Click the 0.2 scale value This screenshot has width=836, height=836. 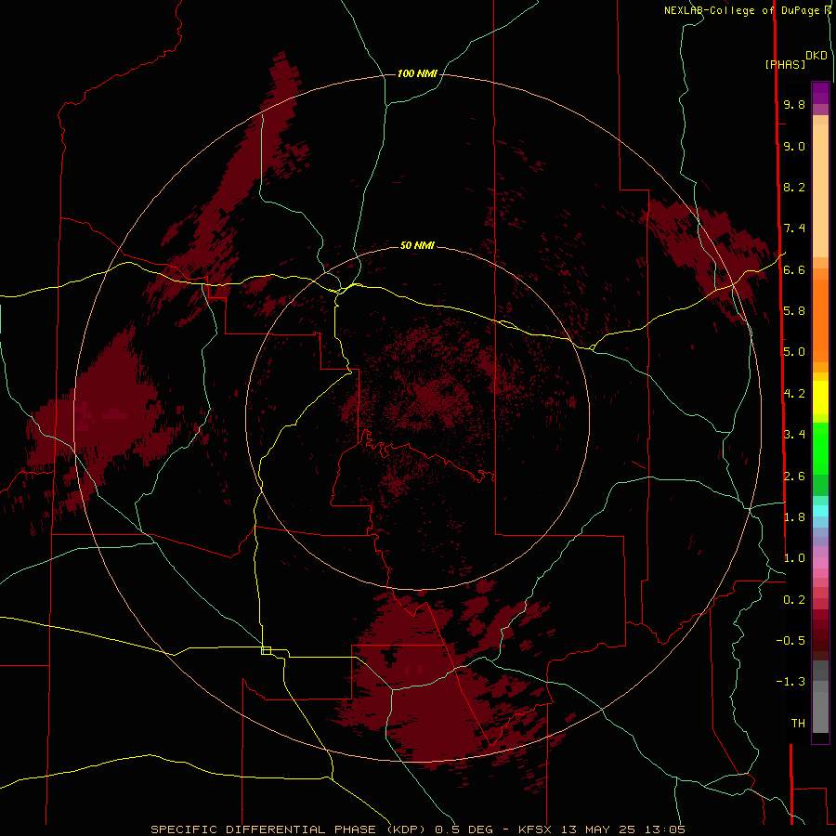point(794,600)
